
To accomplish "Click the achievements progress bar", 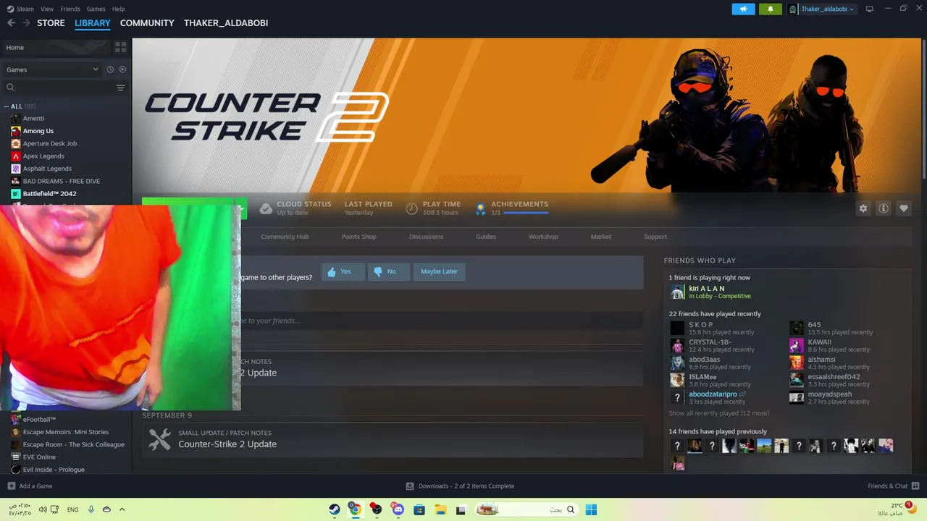I will coord(526,213).
